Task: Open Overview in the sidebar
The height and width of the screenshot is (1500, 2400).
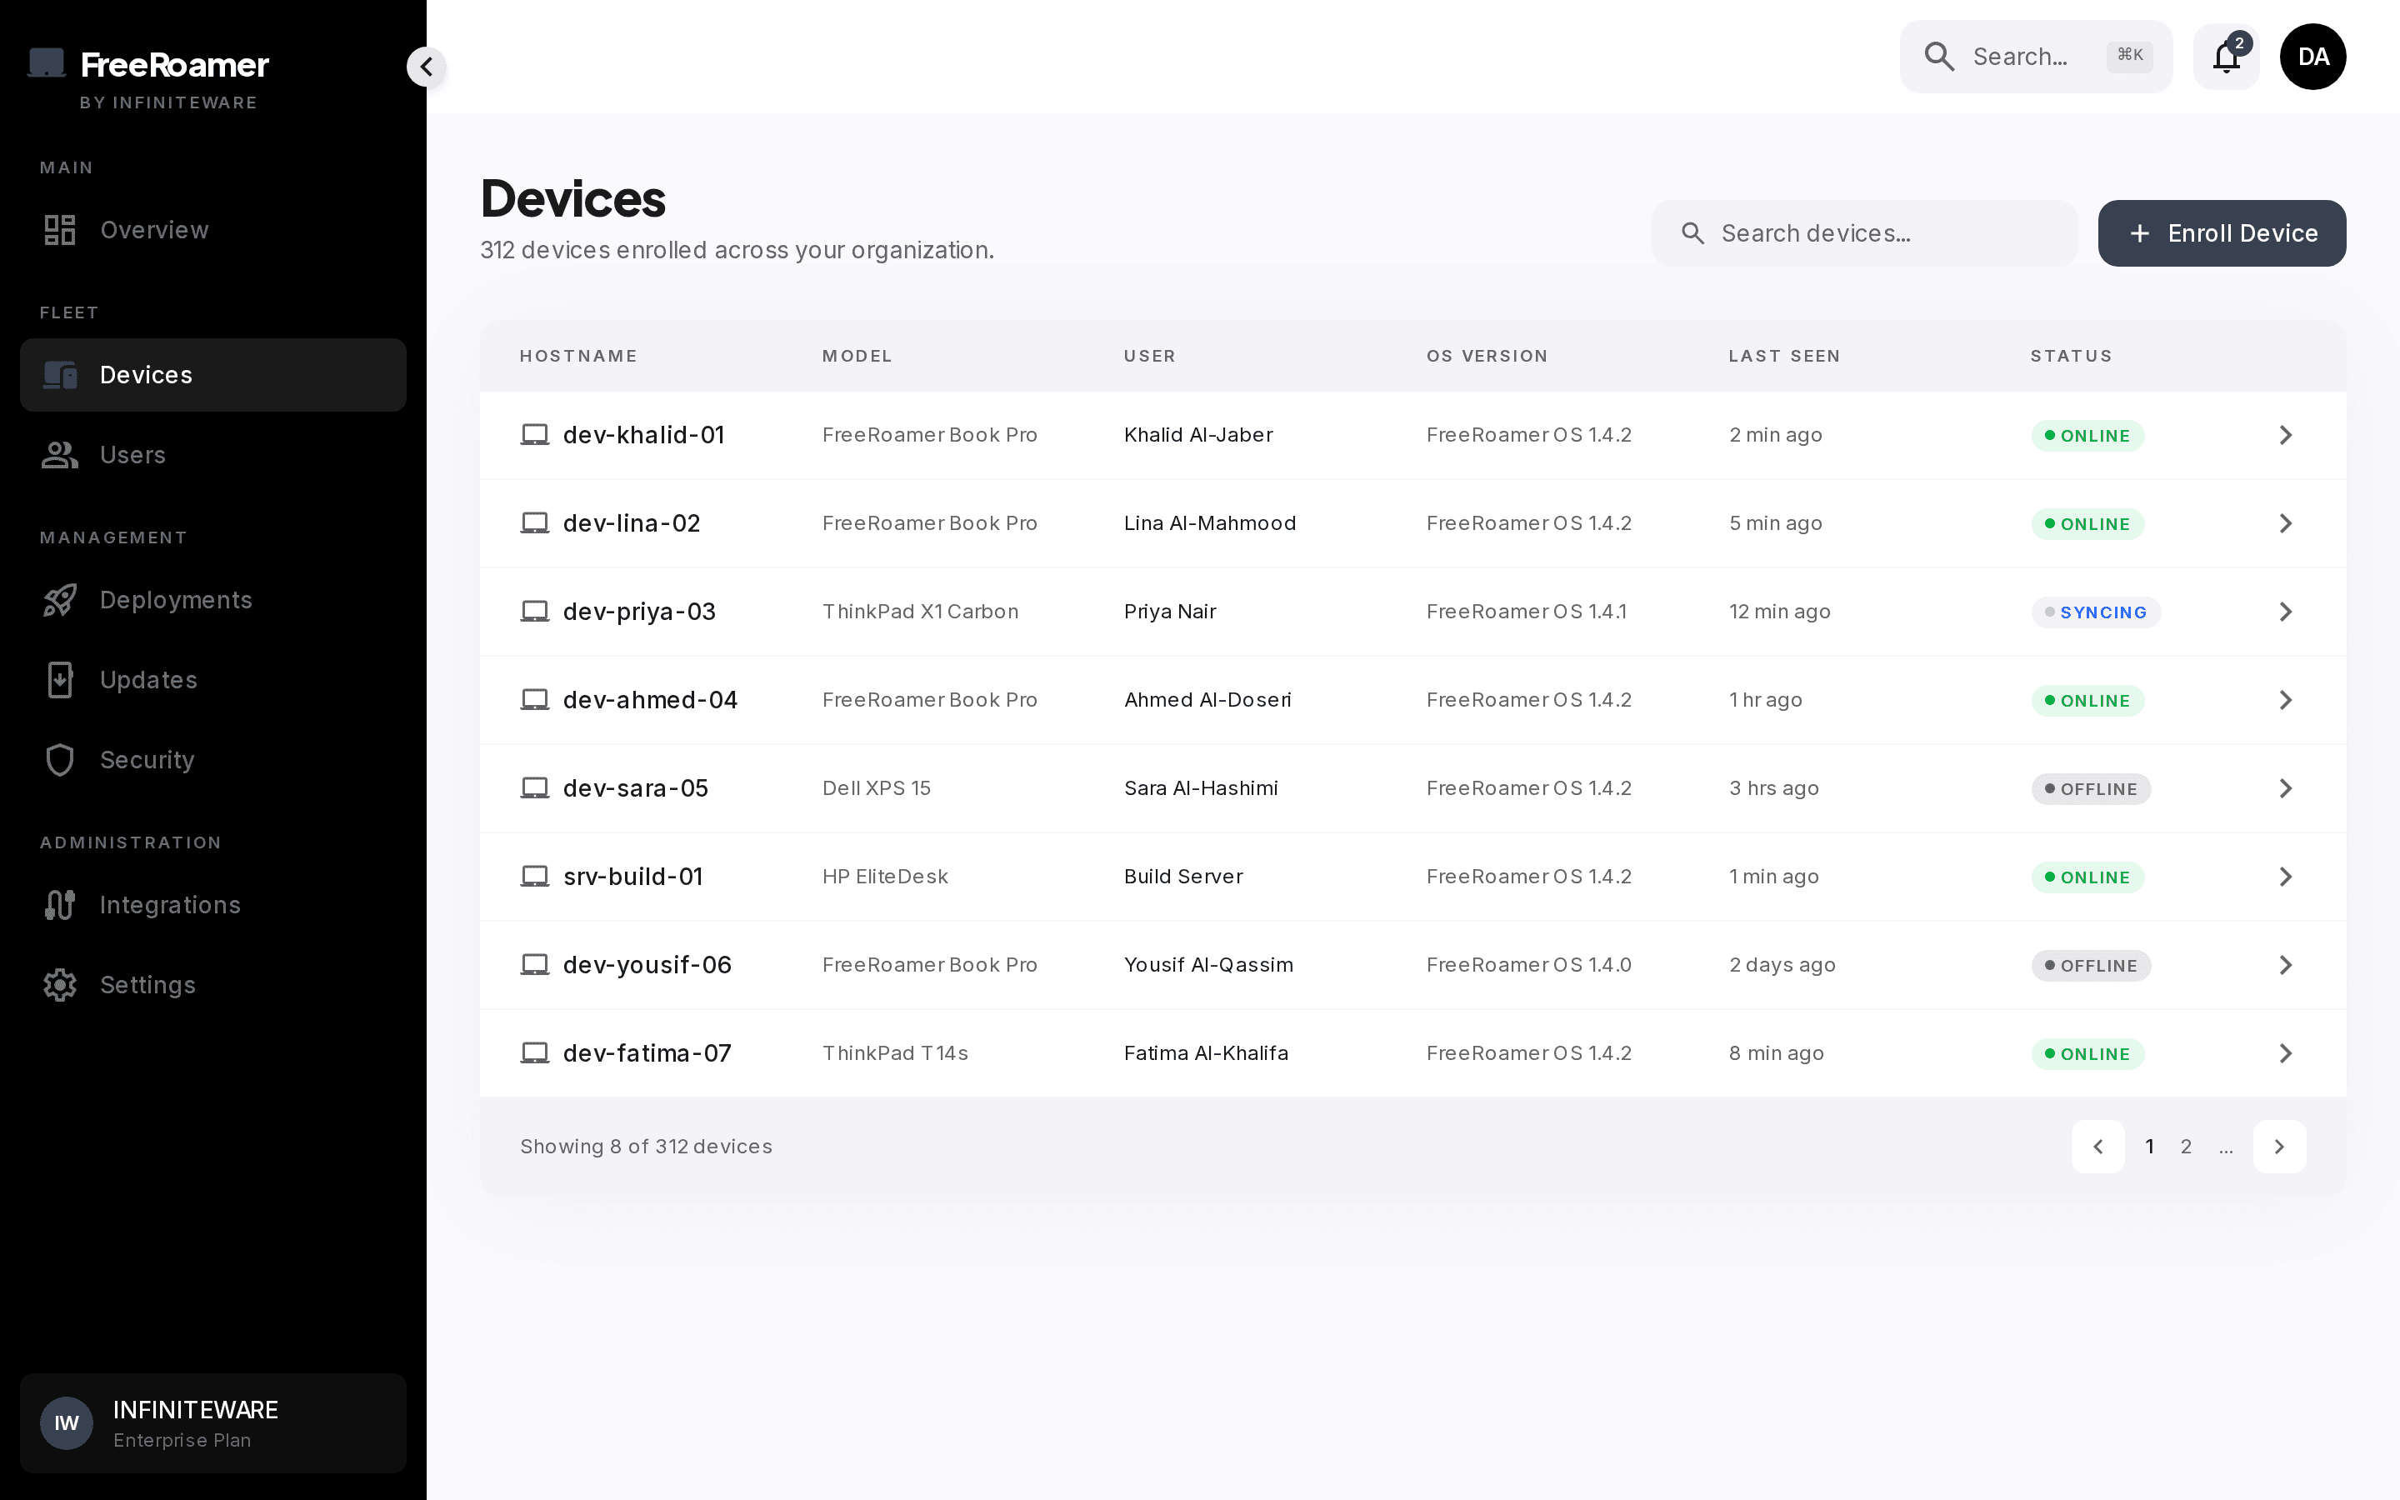Action: 213,230
